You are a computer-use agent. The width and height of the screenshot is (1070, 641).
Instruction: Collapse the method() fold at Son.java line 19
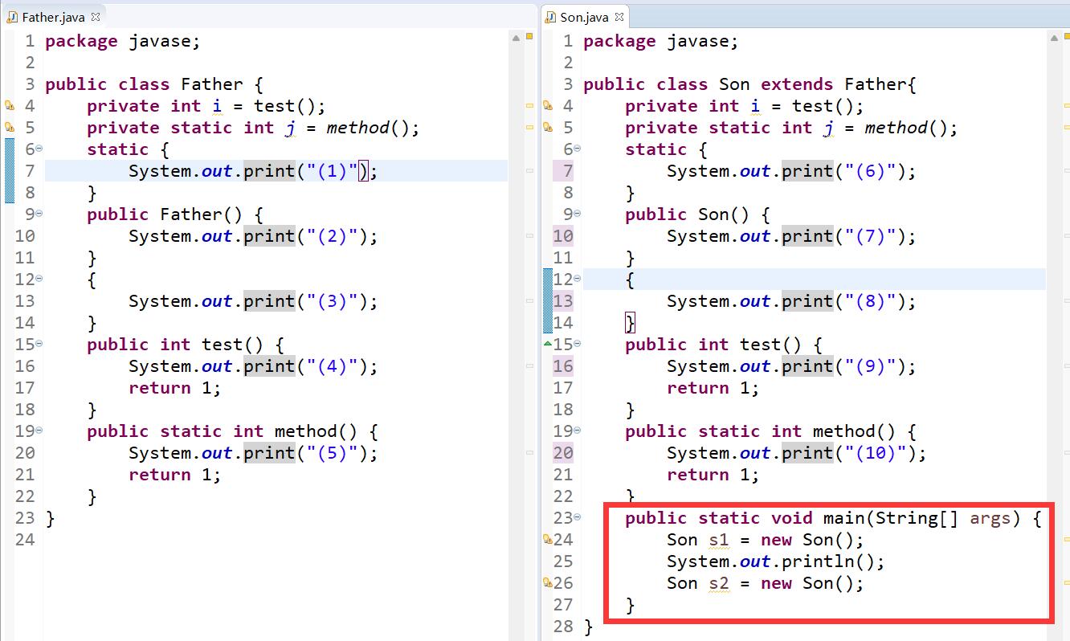click(x=578, y=431)
